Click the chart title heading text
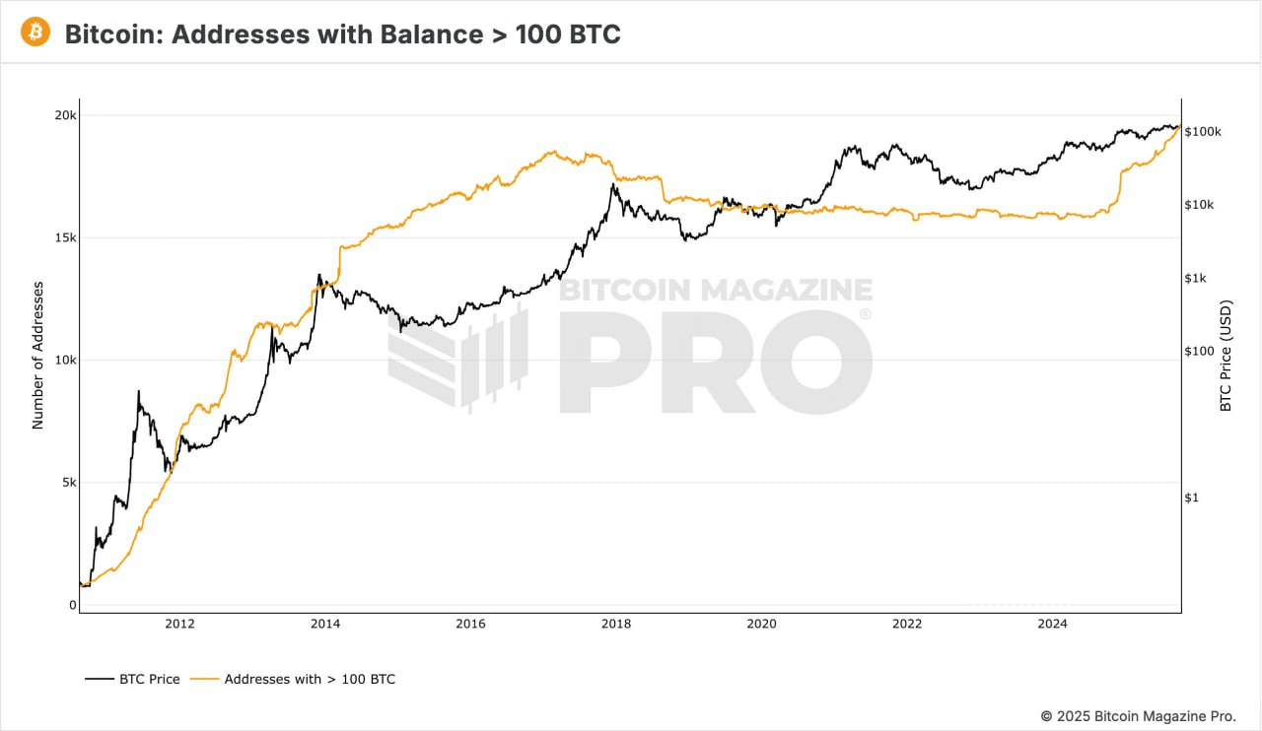 (342, 33)
